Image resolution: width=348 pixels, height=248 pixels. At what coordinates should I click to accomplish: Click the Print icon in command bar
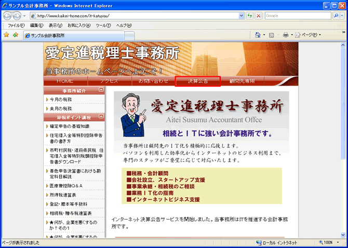(x=285, y=35)
